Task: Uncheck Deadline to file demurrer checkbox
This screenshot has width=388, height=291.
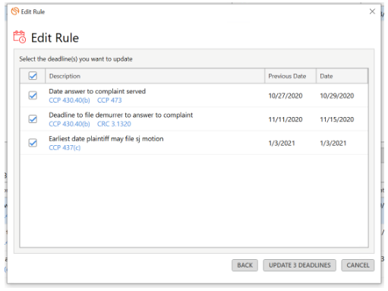Action: click(33, 119)
